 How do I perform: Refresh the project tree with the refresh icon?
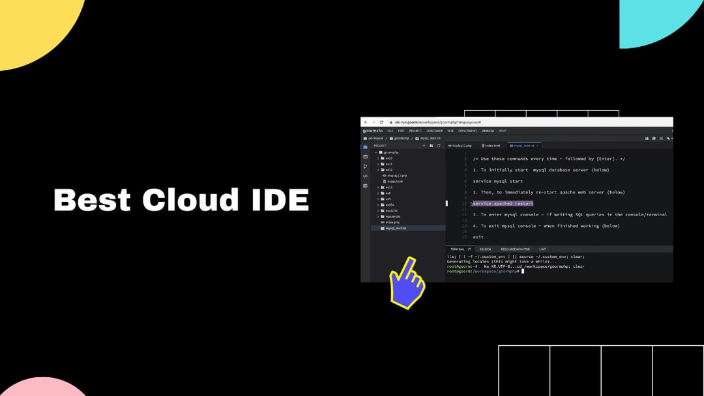click(x=438, y=145)
